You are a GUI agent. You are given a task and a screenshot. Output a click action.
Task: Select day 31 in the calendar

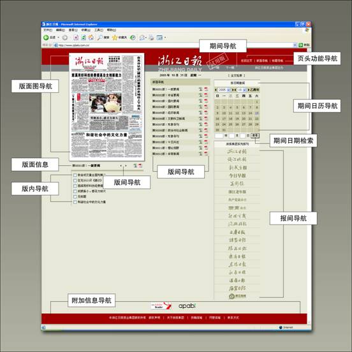(224, 130)
